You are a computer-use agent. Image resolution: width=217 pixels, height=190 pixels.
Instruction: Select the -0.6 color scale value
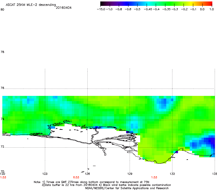pyautogui.click(x=128, y=9)
